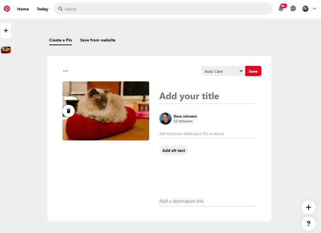The width and height of the screenshot is (321, 233).
Task: Focus the Search field
Action: pos(163,9)
